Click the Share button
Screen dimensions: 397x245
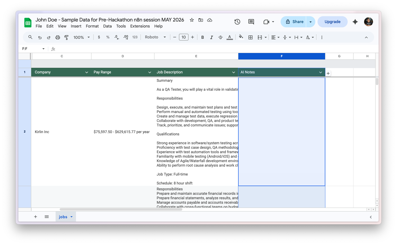(295, 22)
